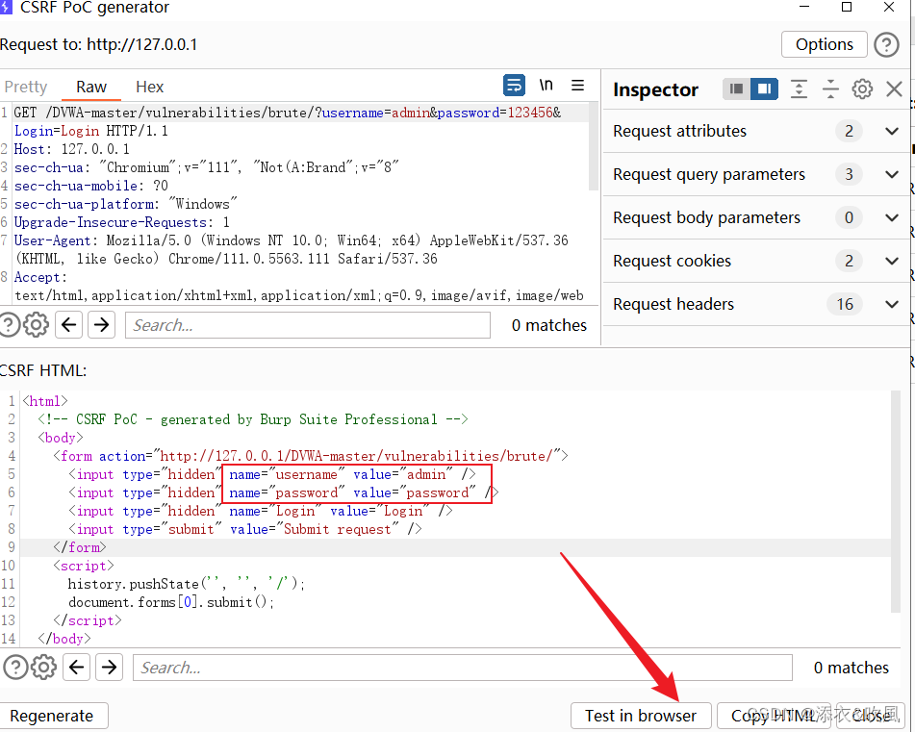This screenshot has width=915, height=732.
Task: Click the sec-ch-ua-platform header line
Action: click(x=125, y=204)
